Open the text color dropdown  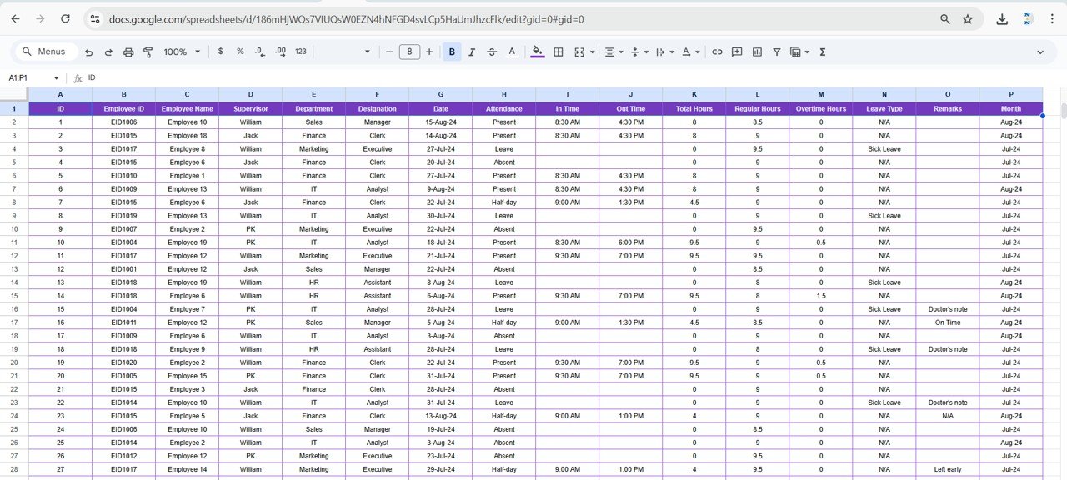click(x=511, y=52)
